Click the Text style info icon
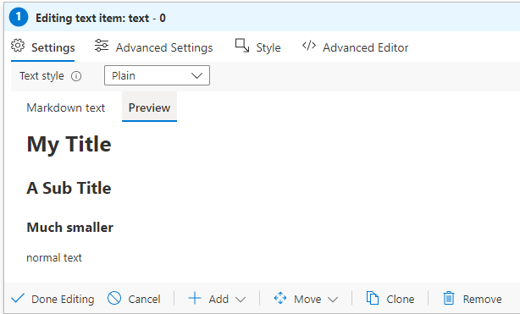The width and height of the screenshot is (520, 314). pyautogui.click(x=76, y=76)
